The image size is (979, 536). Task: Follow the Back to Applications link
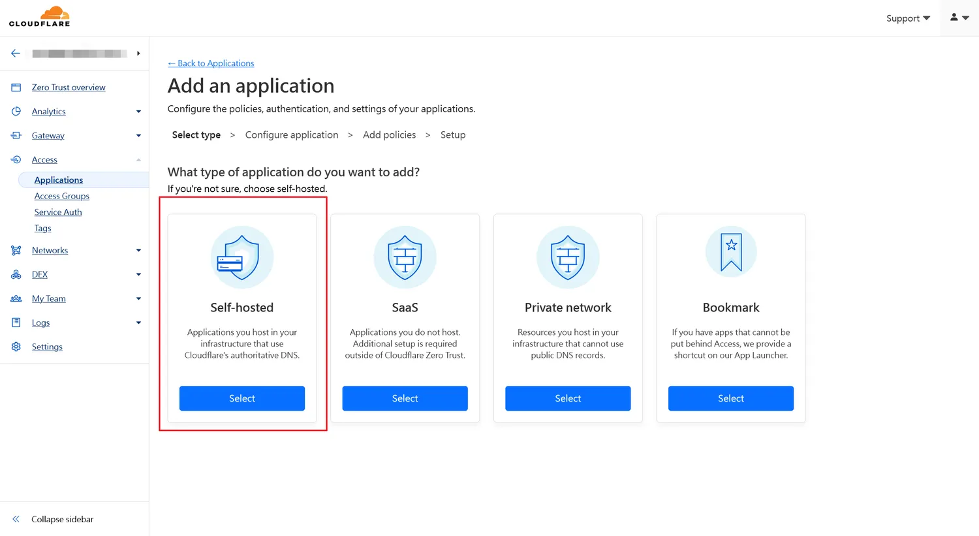(x=211, y=63)
